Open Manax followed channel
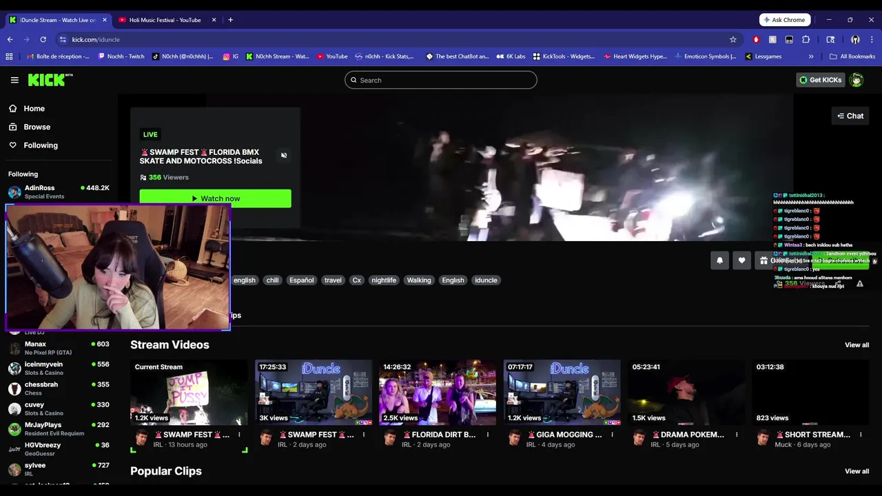This screenshot has height=496, width=882. click(59, 348)
